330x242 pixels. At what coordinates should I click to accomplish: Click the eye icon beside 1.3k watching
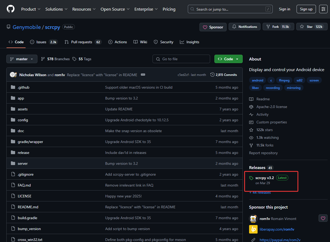251,137
